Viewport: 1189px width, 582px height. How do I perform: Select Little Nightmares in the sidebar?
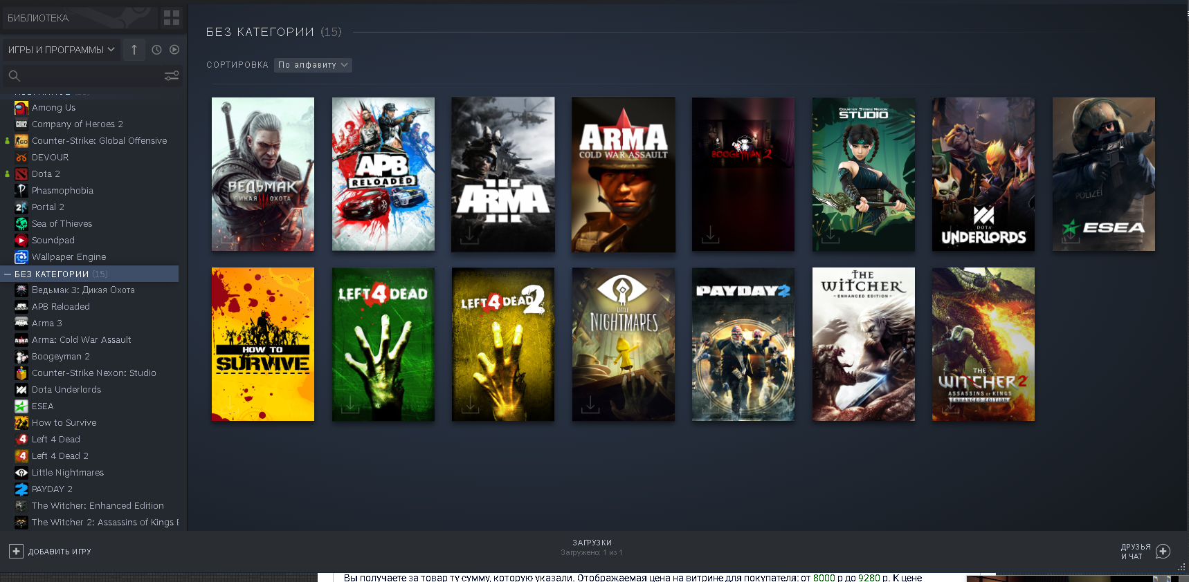[x=67, y=473]
